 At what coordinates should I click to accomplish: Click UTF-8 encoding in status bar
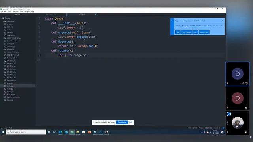click(x=195, y=128)
